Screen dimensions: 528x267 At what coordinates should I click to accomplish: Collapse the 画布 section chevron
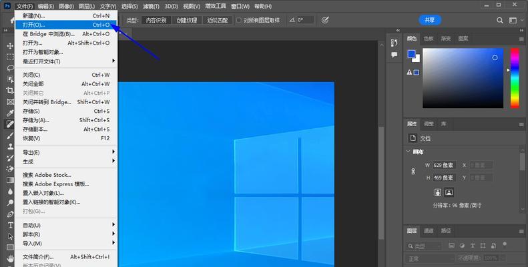(x=408, y=152)
